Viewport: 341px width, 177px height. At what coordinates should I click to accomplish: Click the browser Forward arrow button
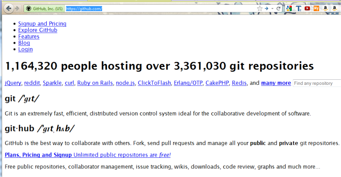point(17,9)
